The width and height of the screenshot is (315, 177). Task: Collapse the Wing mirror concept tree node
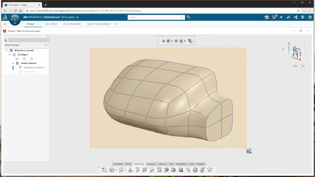click(x=7, y=50)
